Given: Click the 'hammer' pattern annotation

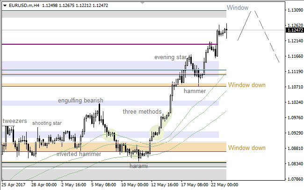Looking at the screenshot, I should [195, 91].
